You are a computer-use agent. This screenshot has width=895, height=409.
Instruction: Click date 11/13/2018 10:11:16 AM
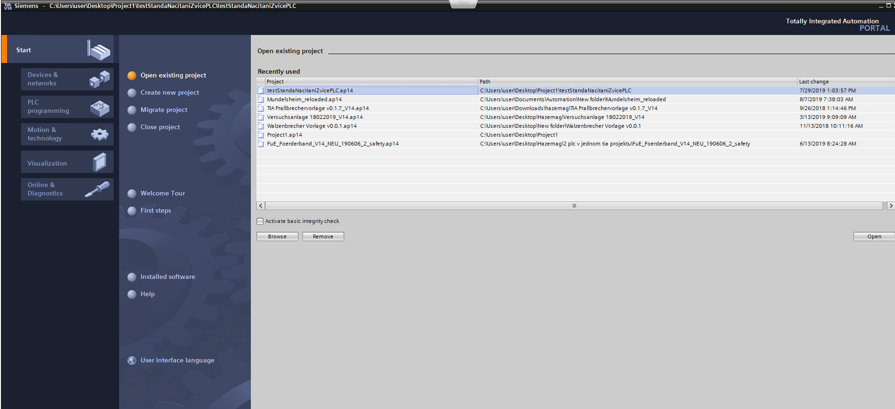(x=831, y=126)
